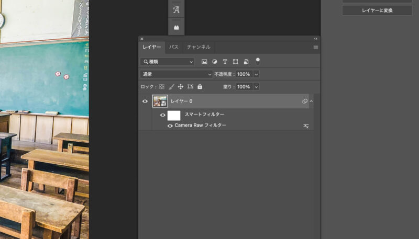Lock layer position
Image resolution: width=419 pixels, height=239 pixels.
(x=181, y=87)
